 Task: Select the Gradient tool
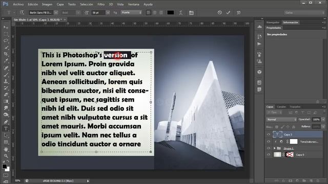[x=6, y=101]
